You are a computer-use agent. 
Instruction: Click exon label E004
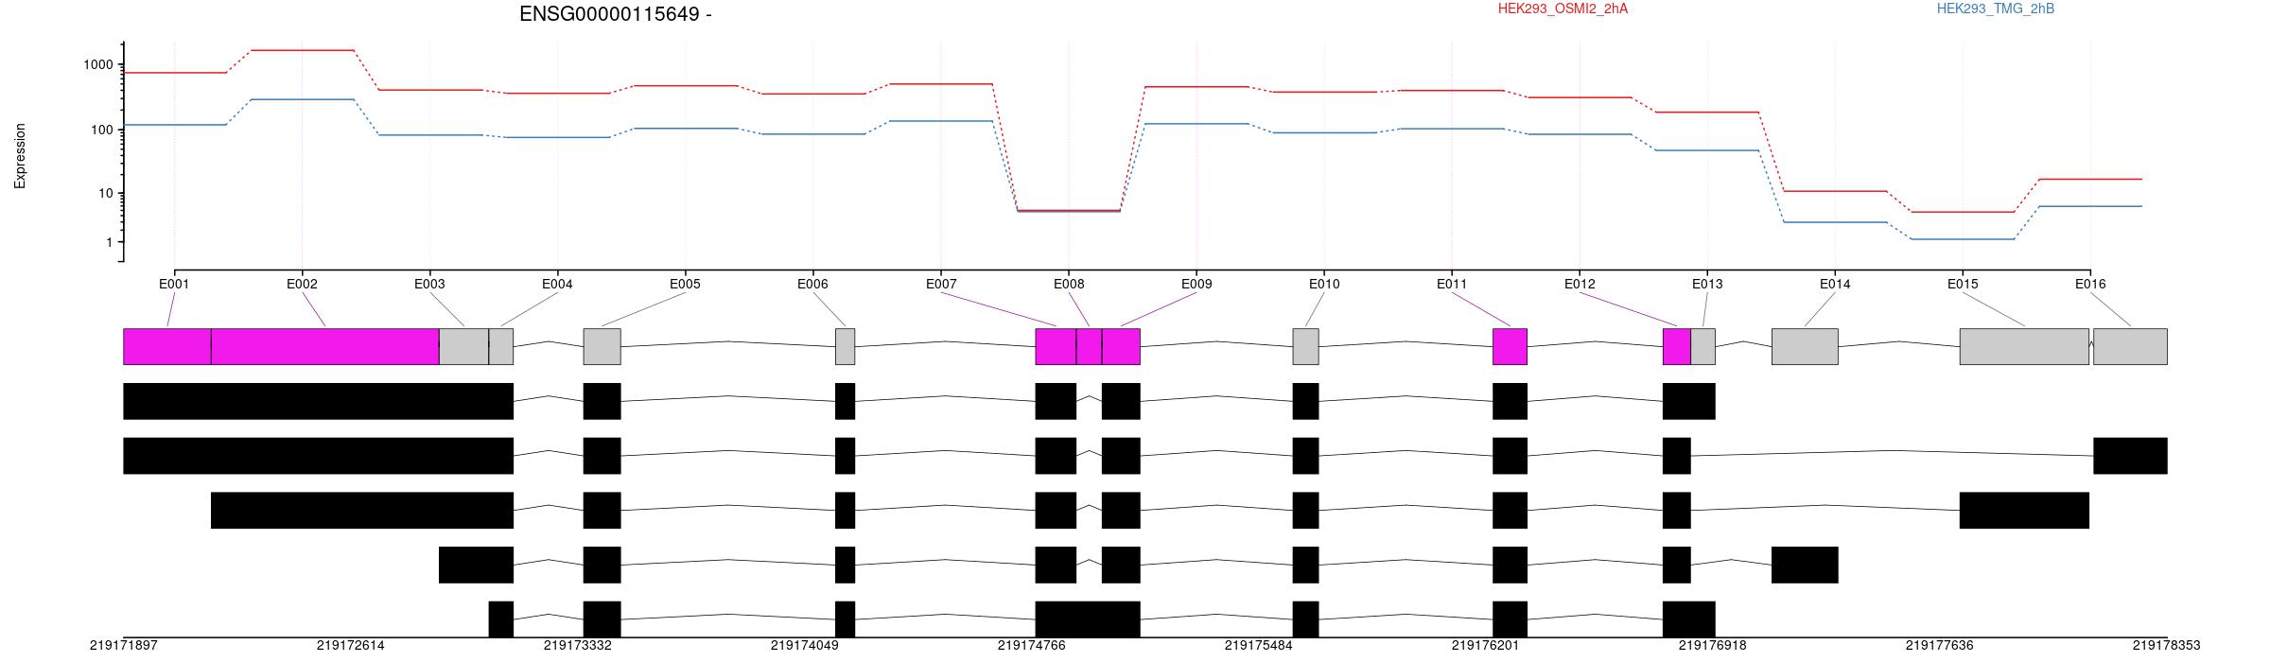pos(557,284)
